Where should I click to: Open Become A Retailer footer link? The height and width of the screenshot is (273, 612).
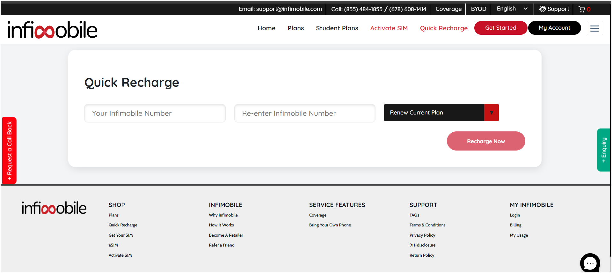pos(226,235)
